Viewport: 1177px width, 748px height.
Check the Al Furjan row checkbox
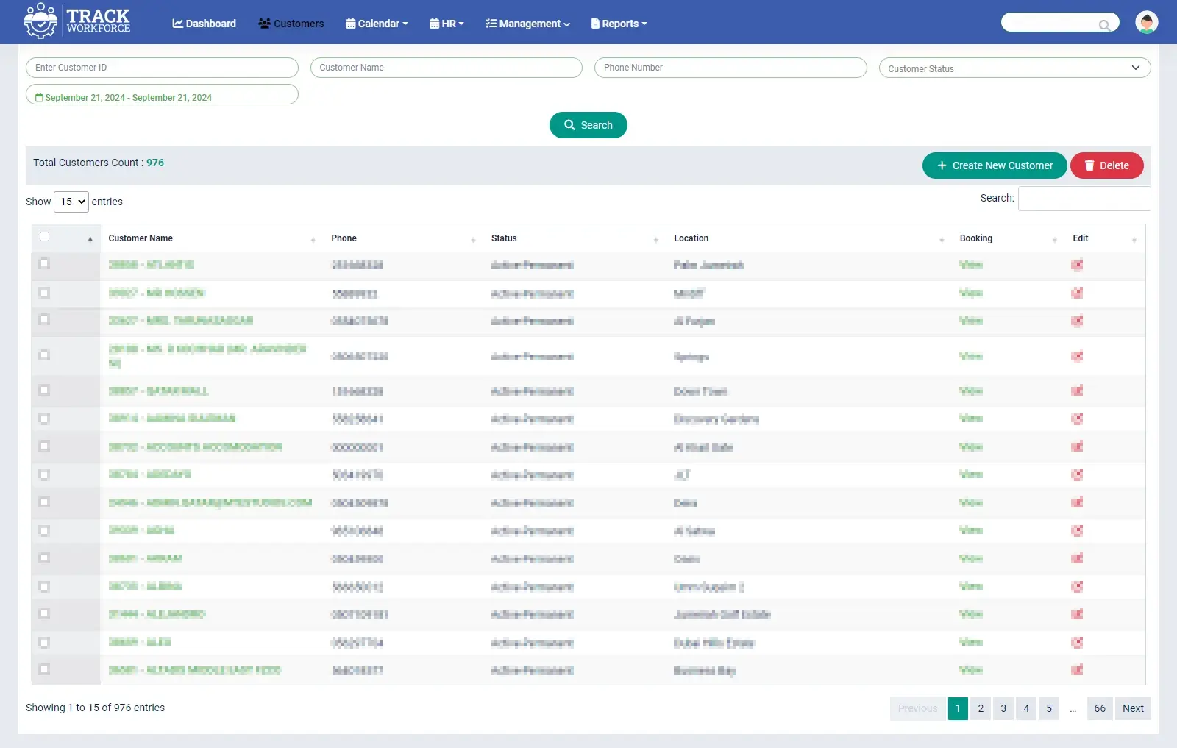44,320
